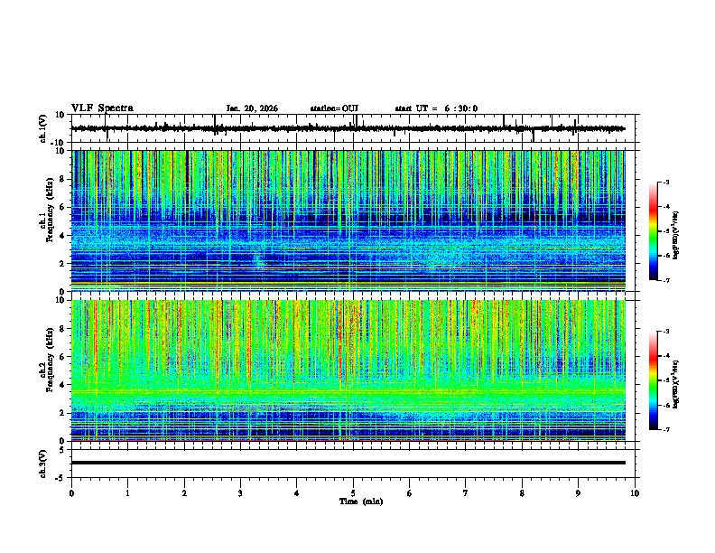The image size is (715, 553).
Task: Click the "4" kHz tick on ch.2 spectrogram
Action: [x=63, y=385]
